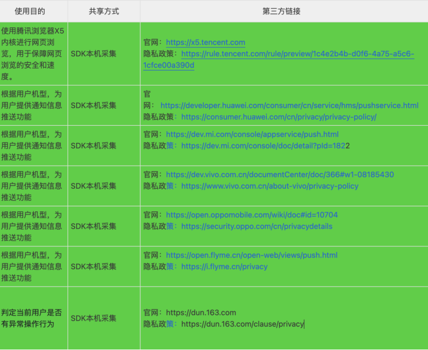428x350 pixels.
Task: Follow the dev.mi.com appservice push.html link
Action: (x=252, y=135)
